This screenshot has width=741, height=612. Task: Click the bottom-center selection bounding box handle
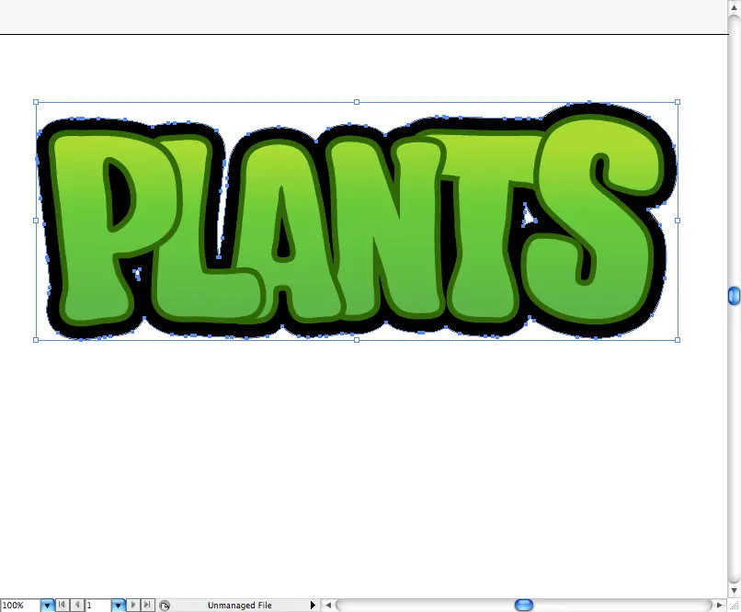357,340
